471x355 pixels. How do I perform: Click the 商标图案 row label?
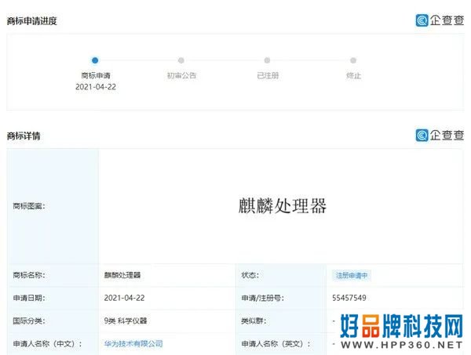tap(29, 206)
